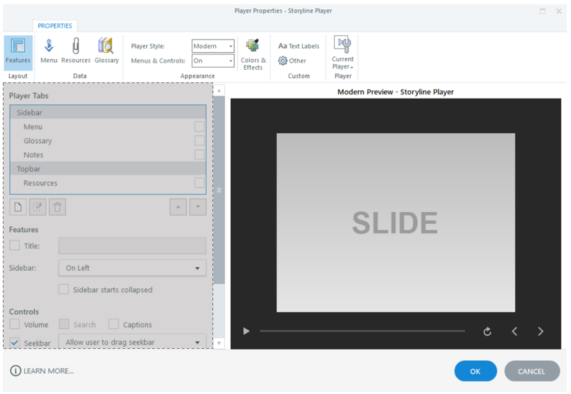The image size is (571, 394).
Task: Open the LEARN MORE link
Action: point(49,371)
